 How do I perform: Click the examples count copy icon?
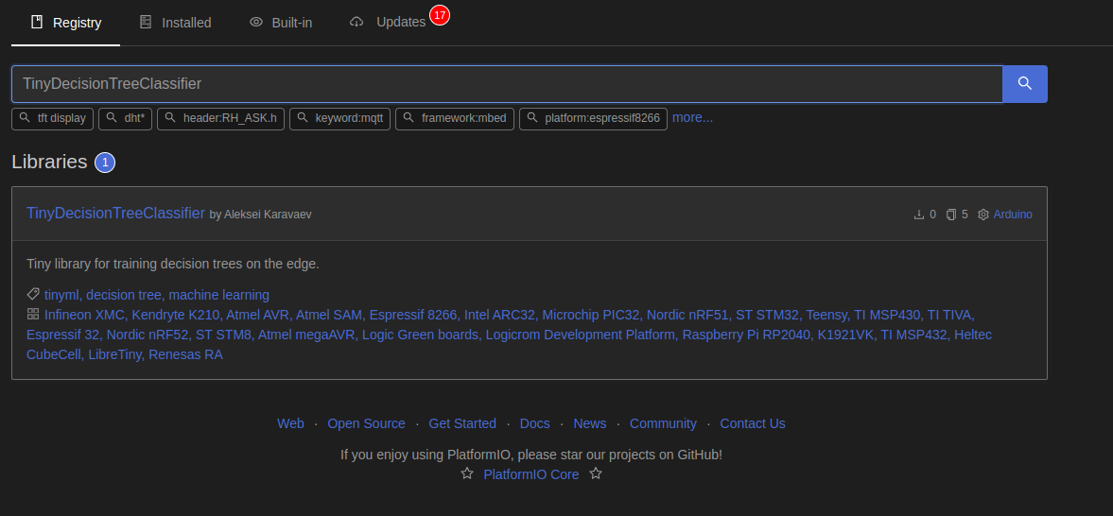click(951, 215)
